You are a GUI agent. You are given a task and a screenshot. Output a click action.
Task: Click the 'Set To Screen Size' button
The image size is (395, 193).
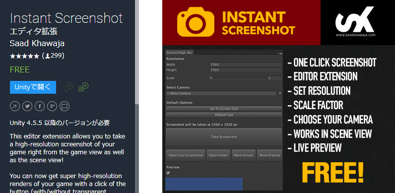click(224, 109)
